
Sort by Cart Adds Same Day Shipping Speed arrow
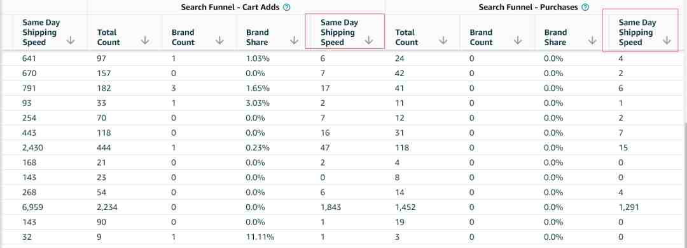coord(368,41)
